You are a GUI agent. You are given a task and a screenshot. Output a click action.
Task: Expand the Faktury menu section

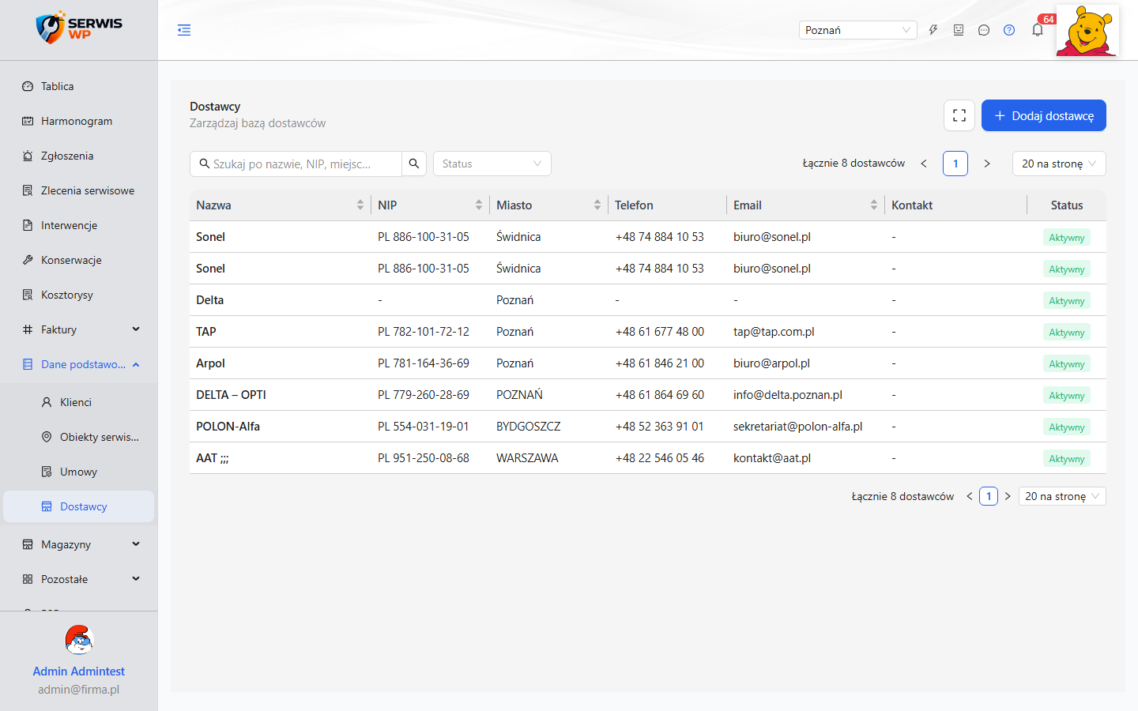79,329
